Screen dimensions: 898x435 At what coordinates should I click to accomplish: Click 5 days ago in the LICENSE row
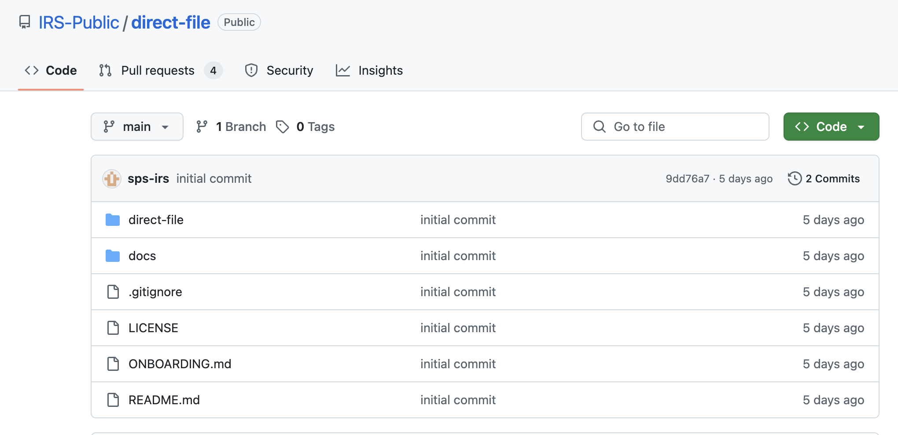833,328
